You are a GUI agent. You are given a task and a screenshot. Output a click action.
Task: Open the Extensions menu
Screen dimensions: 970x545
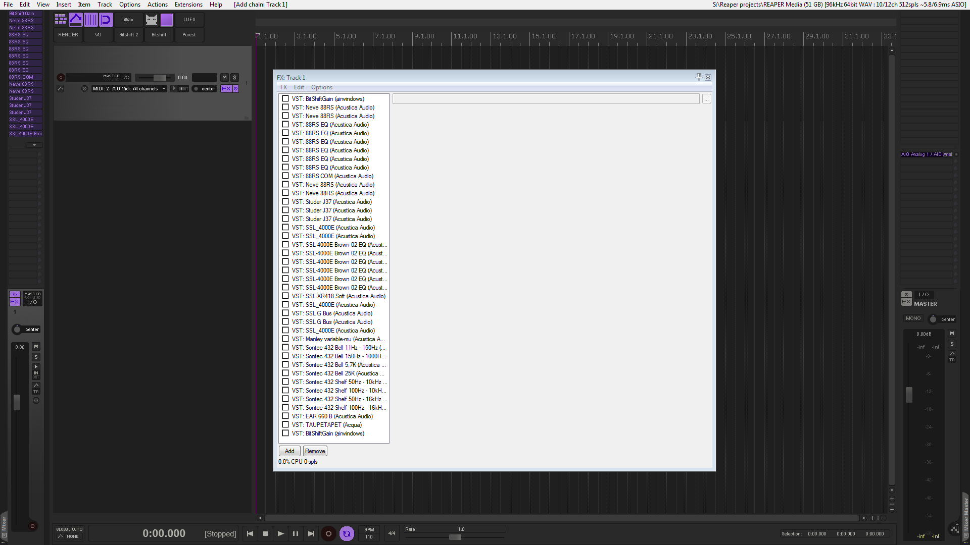188,5
